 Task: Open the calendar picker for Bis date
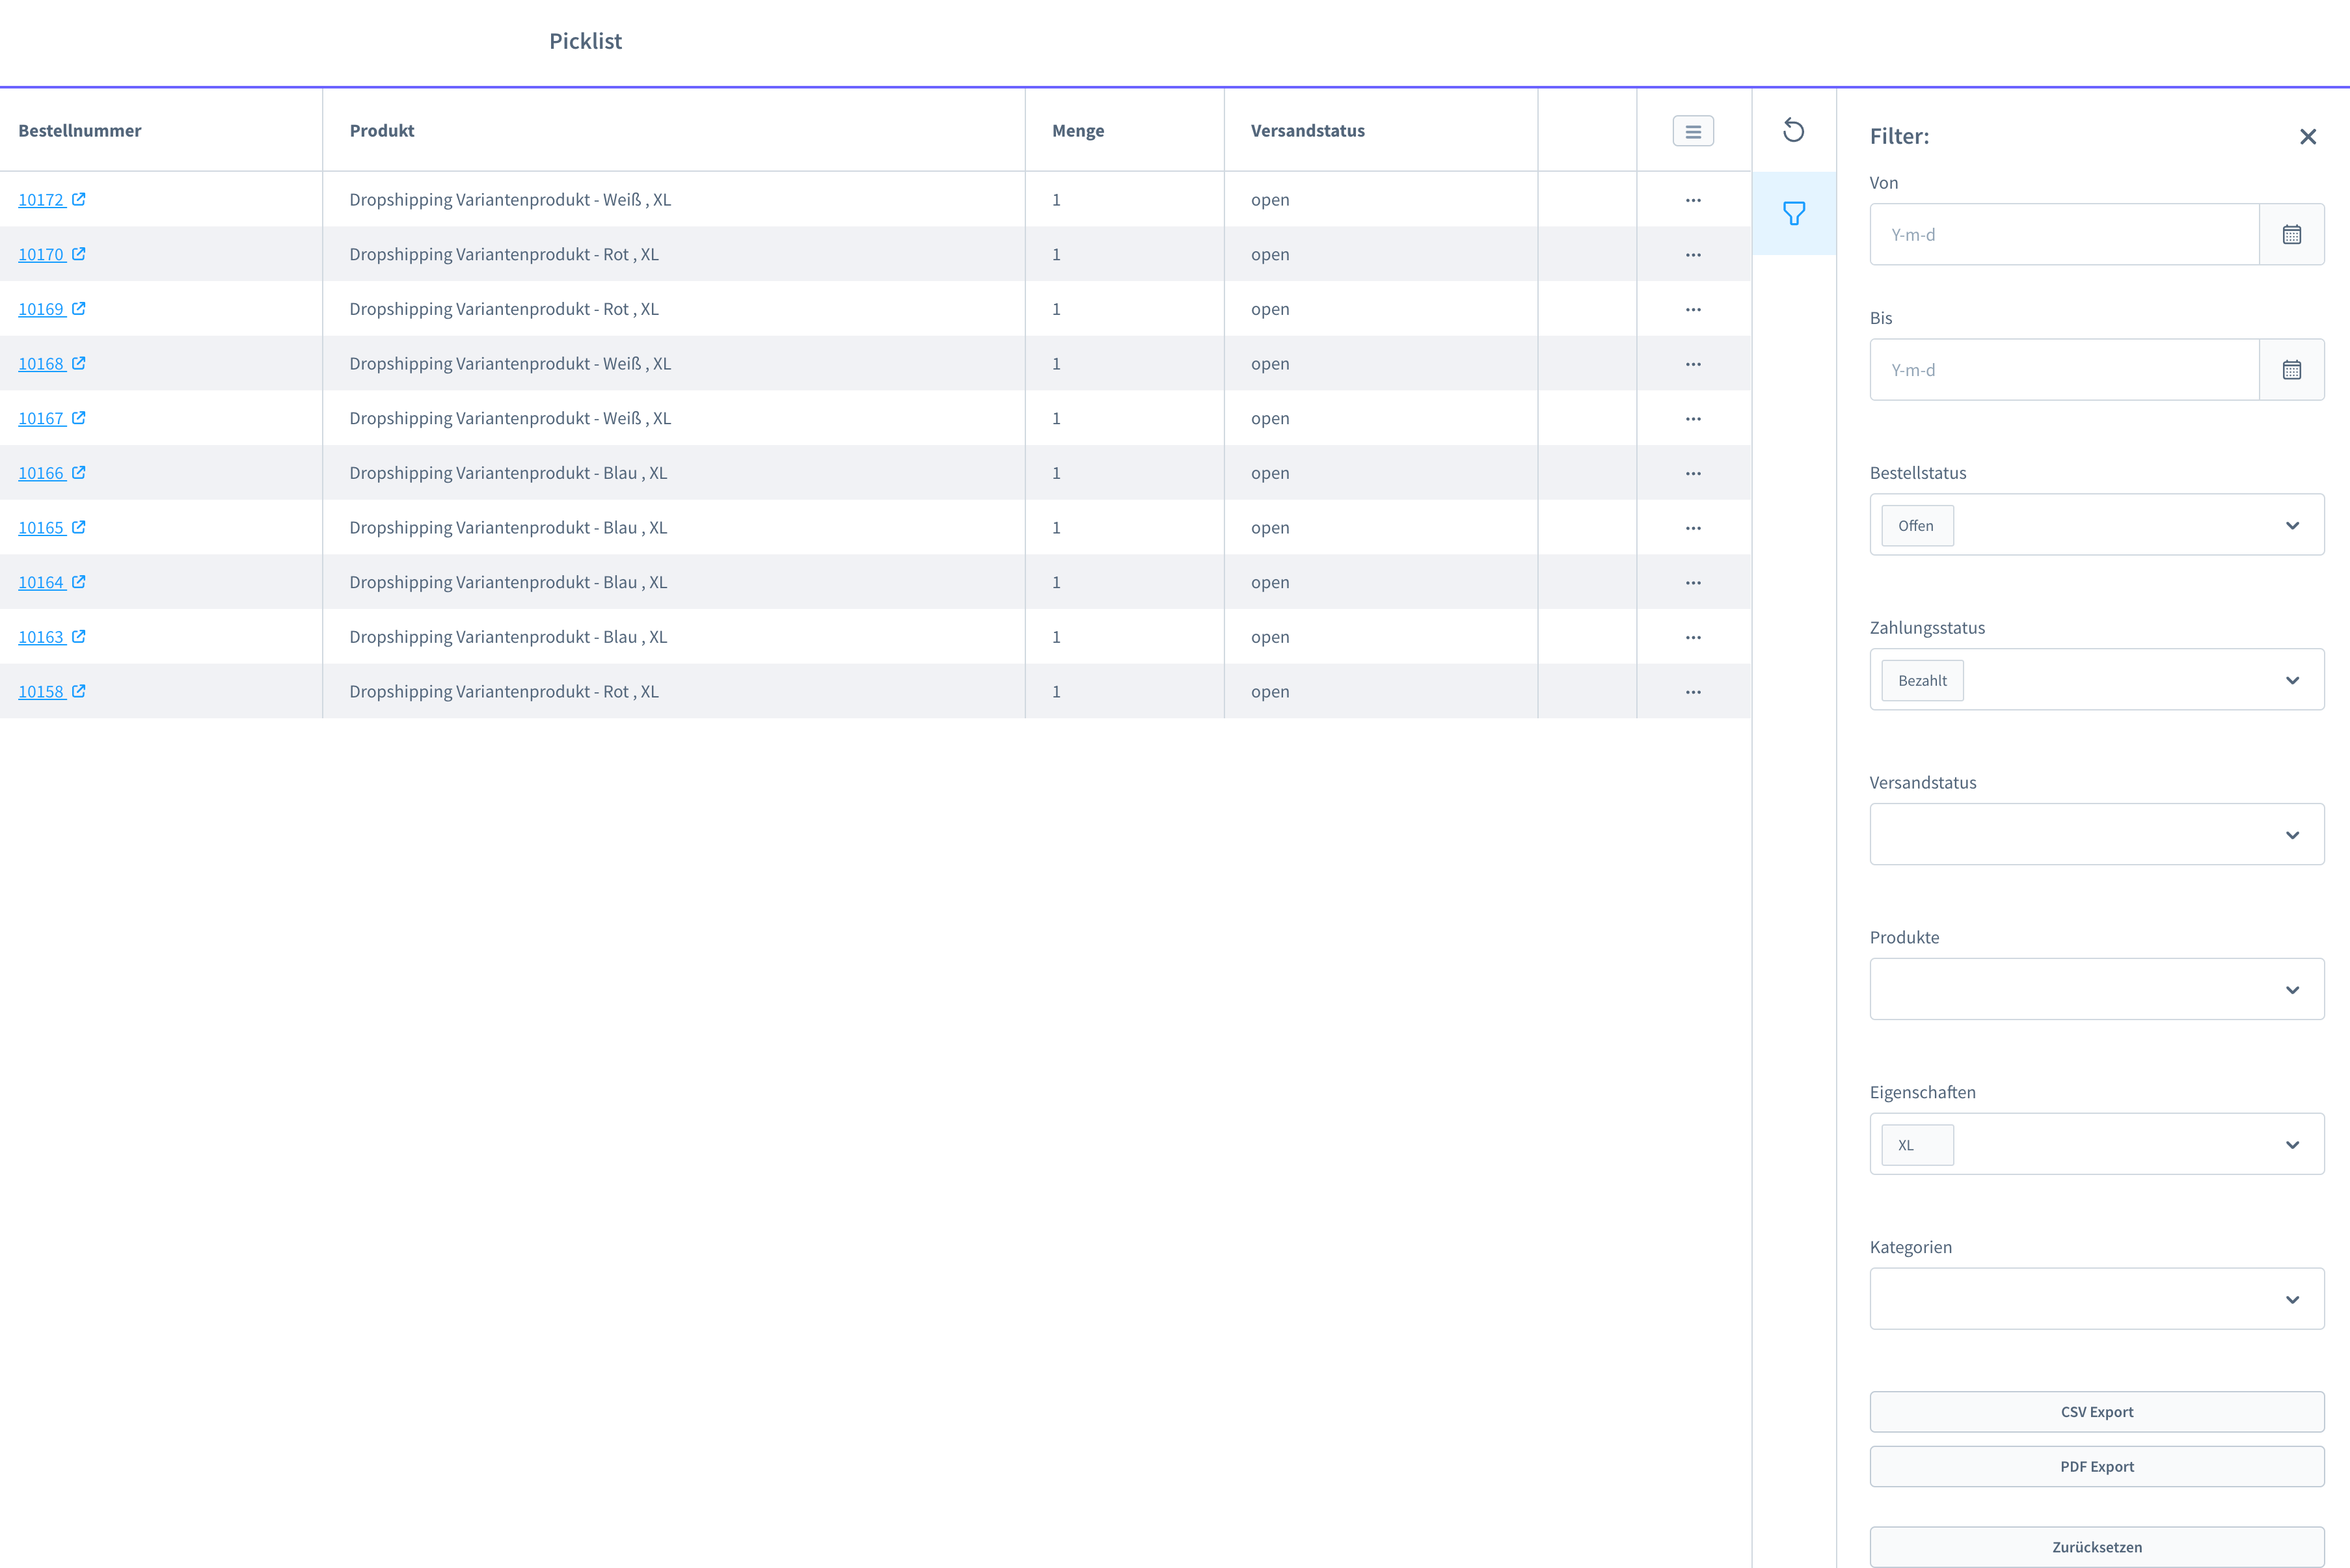point(2292,370)
